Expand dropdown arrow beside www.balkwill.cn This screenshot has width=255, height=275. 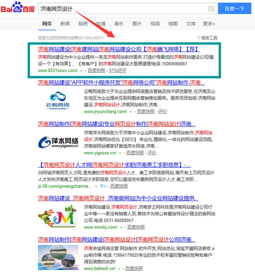tap(119, 269)
